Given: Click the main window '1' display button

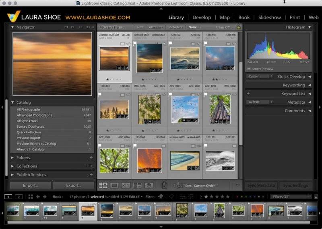Looking at the screenshot, I should (8, 197).
